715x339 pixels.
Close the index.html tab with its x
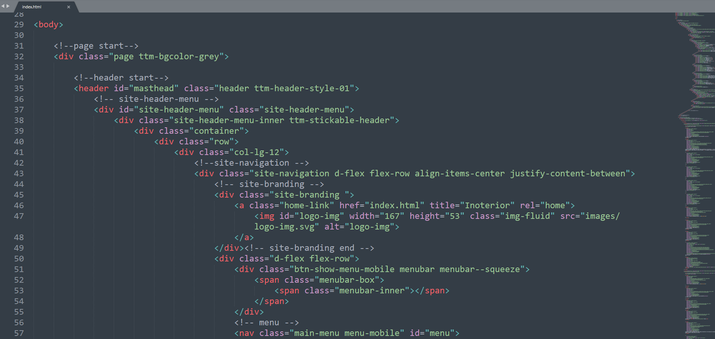(69, 7)
